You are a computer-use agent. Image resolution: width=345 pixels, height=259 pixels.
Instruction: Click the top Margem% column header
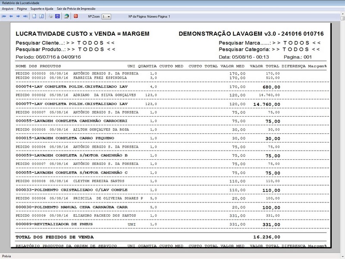317,66
